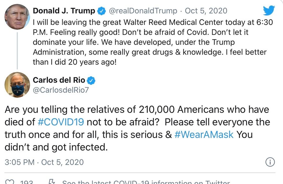Image resolution: width=283 pixels, height=184 pixels.
Task: Select the Carlos del Rio display name
Action: click(59, 80)
